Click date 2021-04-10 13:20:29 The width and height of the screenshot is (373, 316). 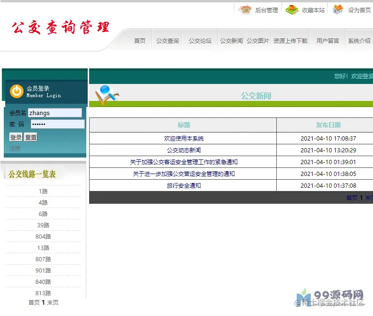click(328, 150)
